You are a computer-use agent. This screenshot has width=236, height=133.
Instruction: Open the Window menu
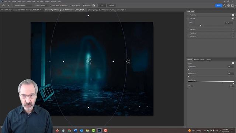(53, 1)
